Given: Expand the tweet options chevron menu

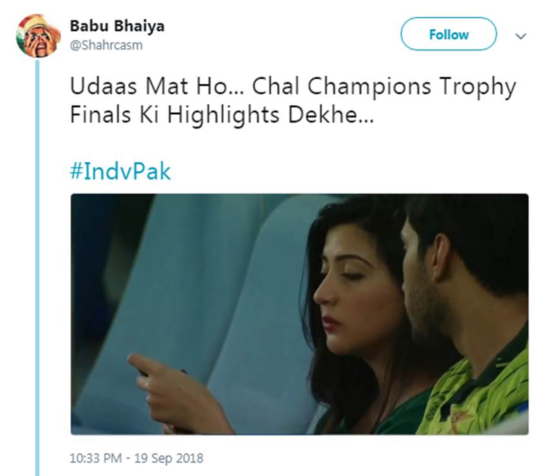Looking at the screenshot, I should coord(520,36).
